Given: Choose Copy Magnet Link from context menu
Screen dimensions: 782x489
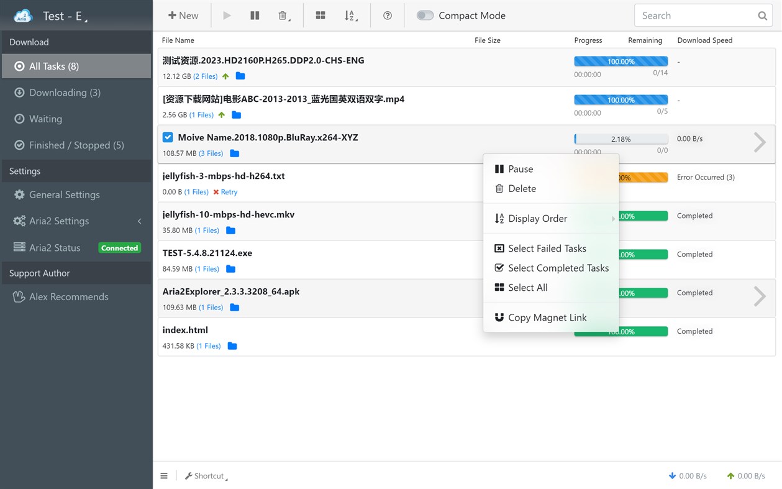Looking at the screenshot, I should (547, 317).
